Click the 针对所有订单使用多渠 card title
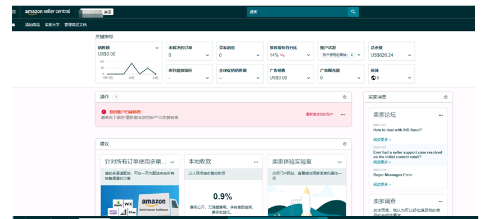Viewport: 498px width, 219px height. pyautogui.click(x=135, y=162)
